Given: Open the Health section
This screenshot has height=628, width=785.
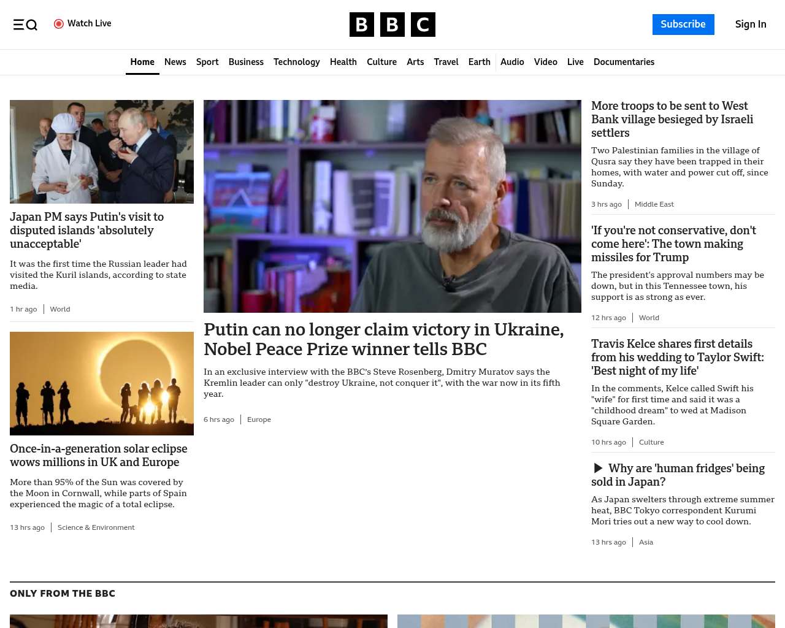Looking at the screenshot, I should [343, 62].
